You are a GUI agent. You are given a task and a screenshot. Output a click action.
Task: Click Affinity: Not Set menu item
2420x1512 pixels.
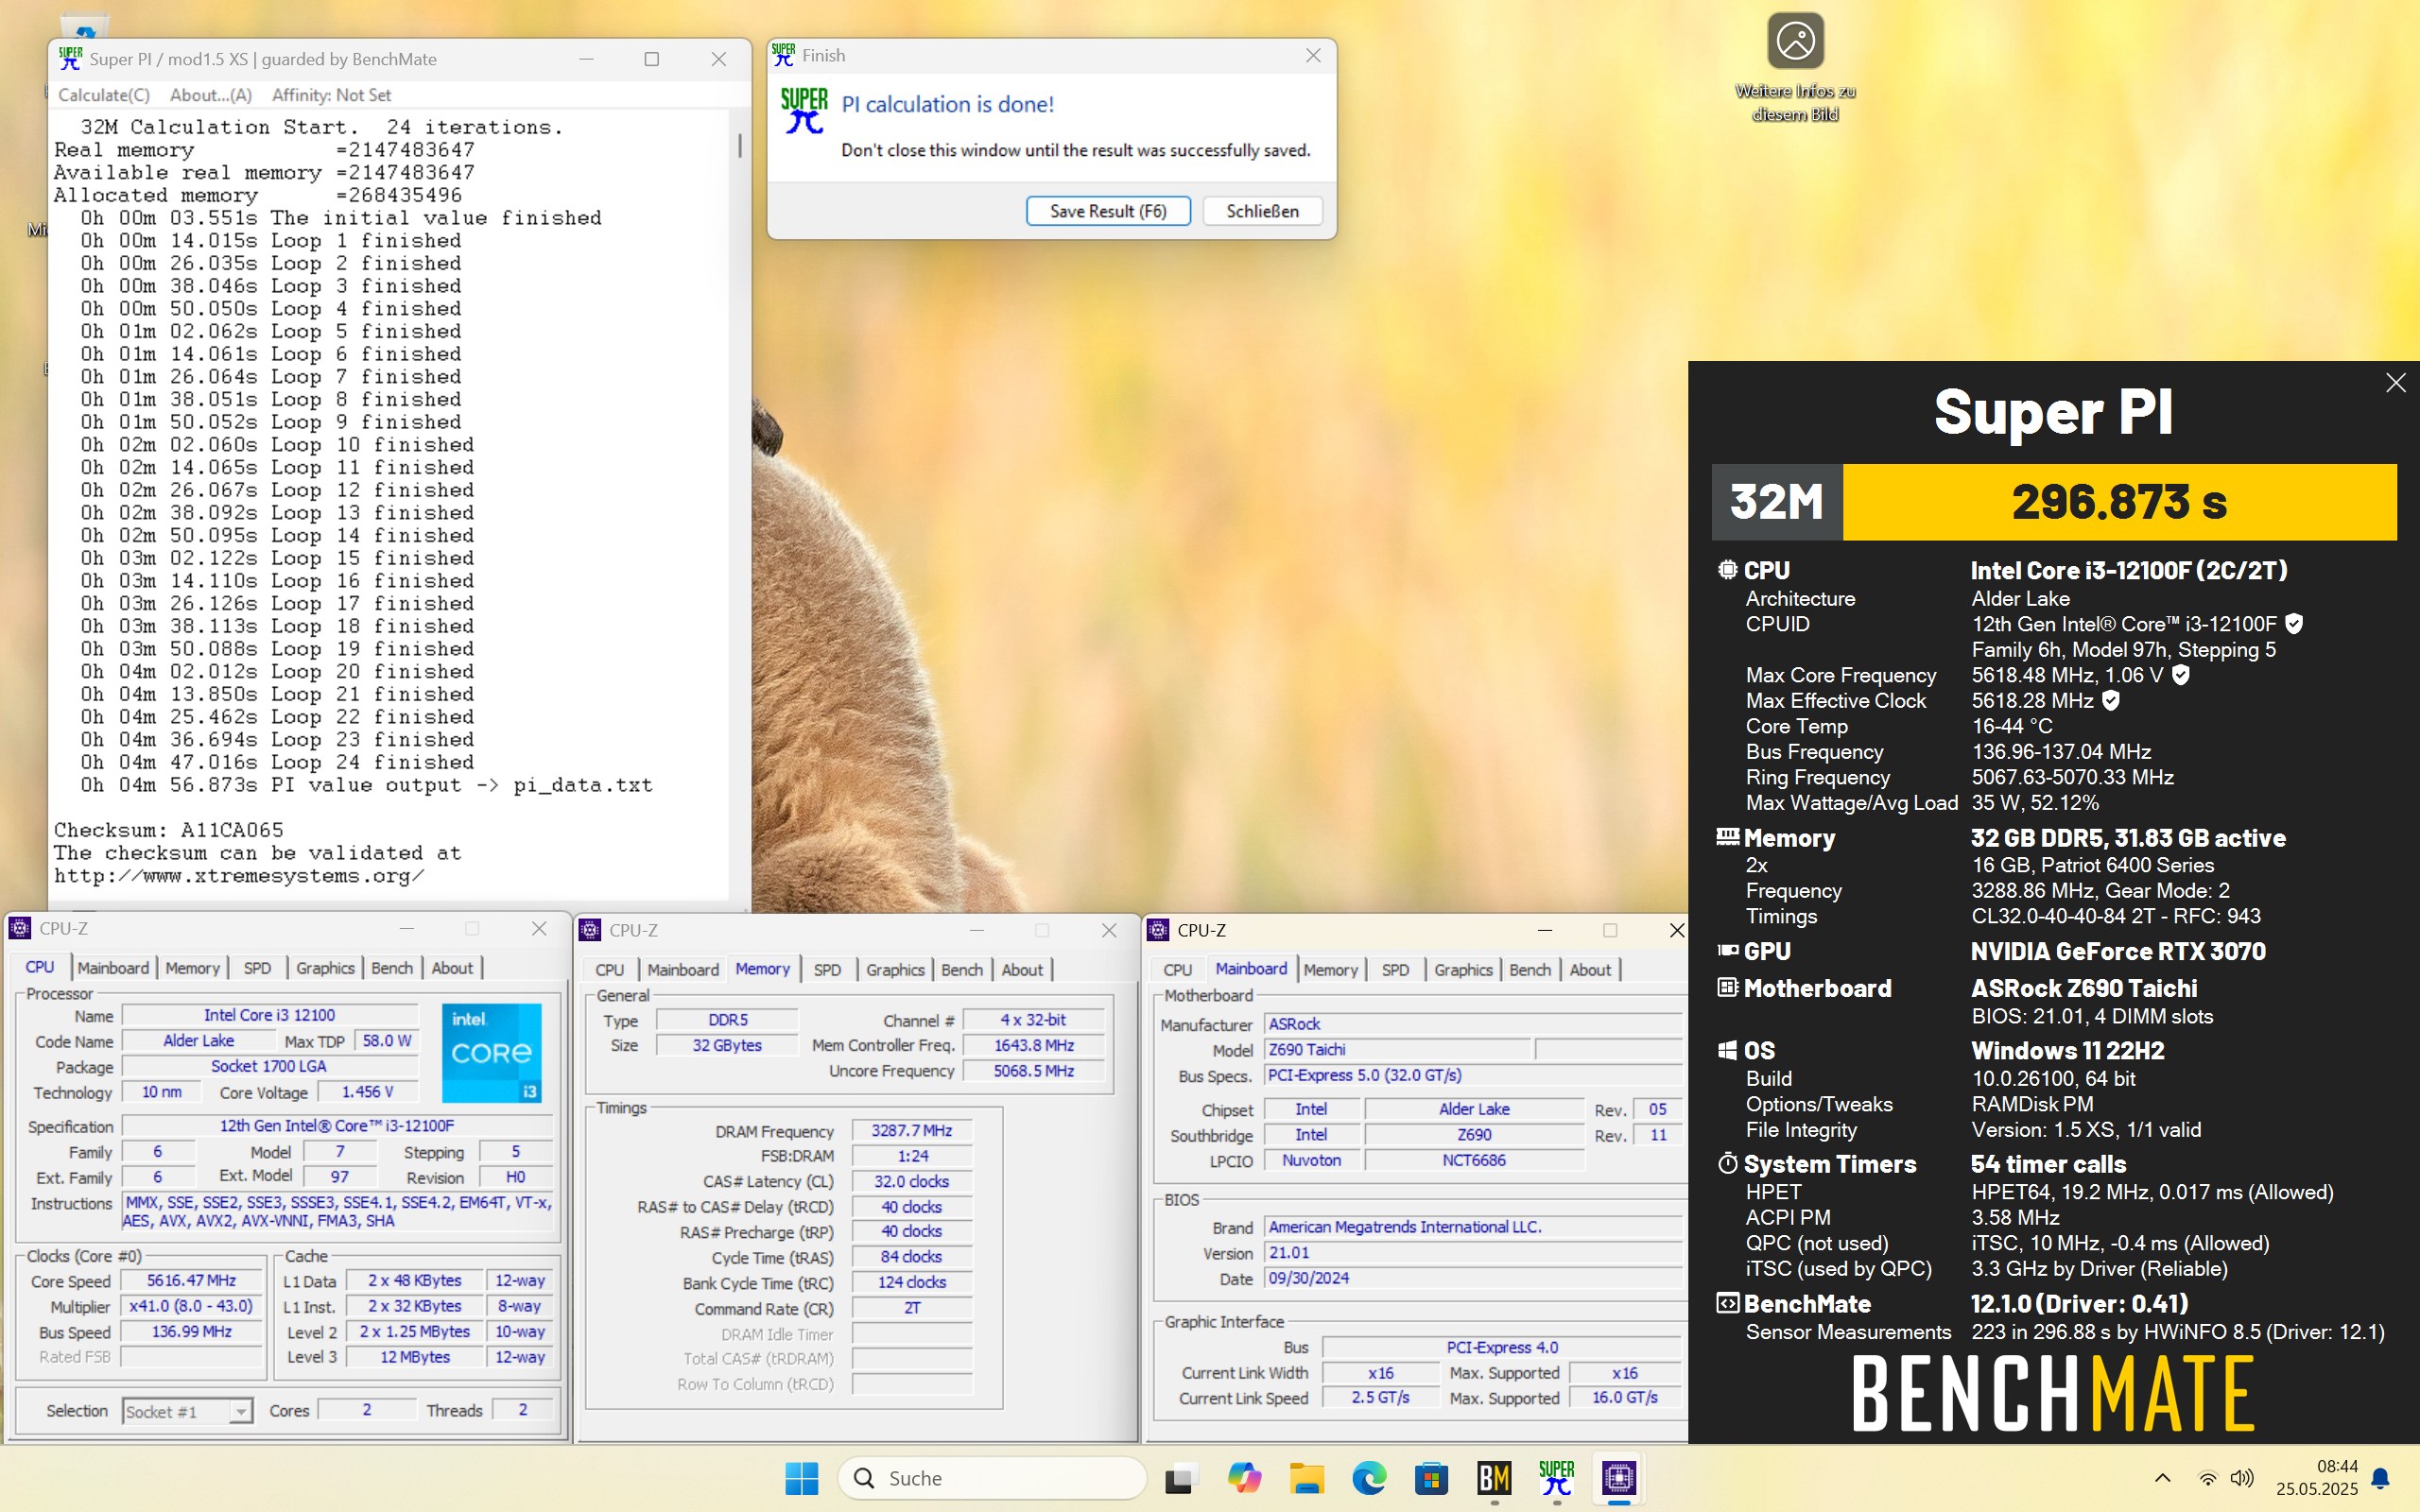click(332, 95)
